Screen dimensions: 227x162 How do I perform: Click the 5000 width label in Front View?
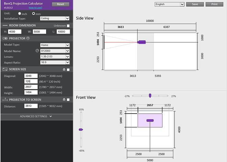click(150, 160)
